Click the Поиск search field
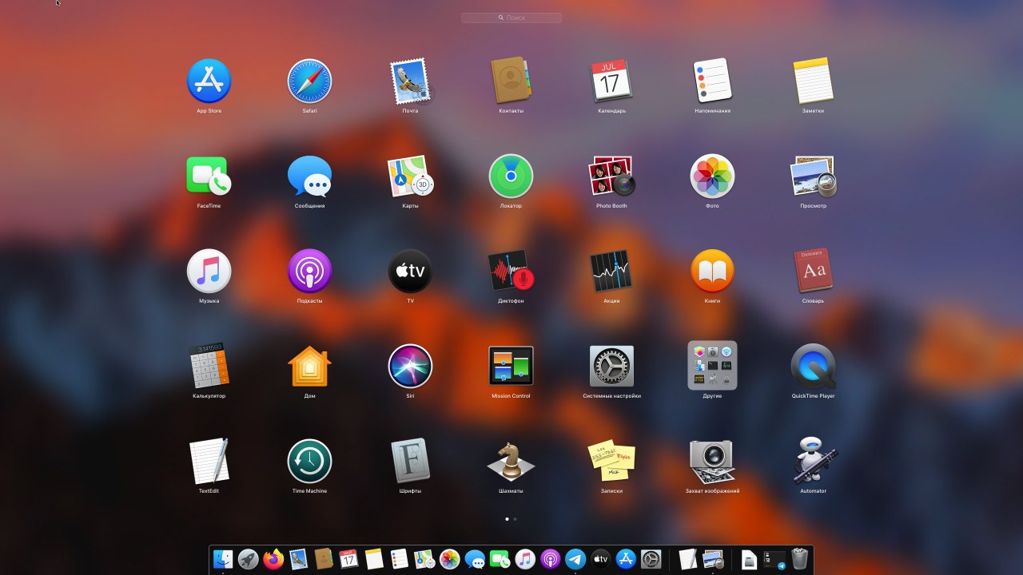 (511, 18)
